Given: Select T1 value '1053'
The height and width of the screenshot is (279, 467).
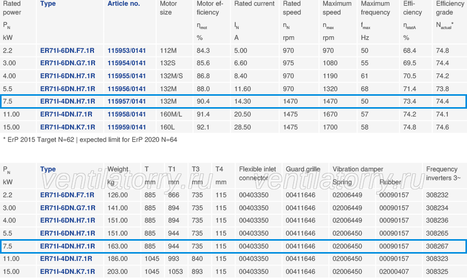Looking at the screenshot, I should tap(175, 272).
